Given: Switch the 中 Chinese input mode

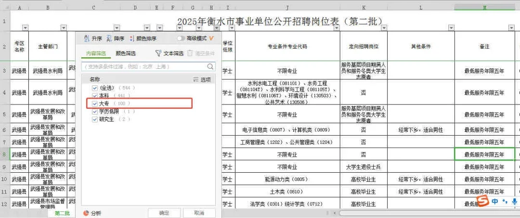Looking at the screenshot, I should (494, 201).
